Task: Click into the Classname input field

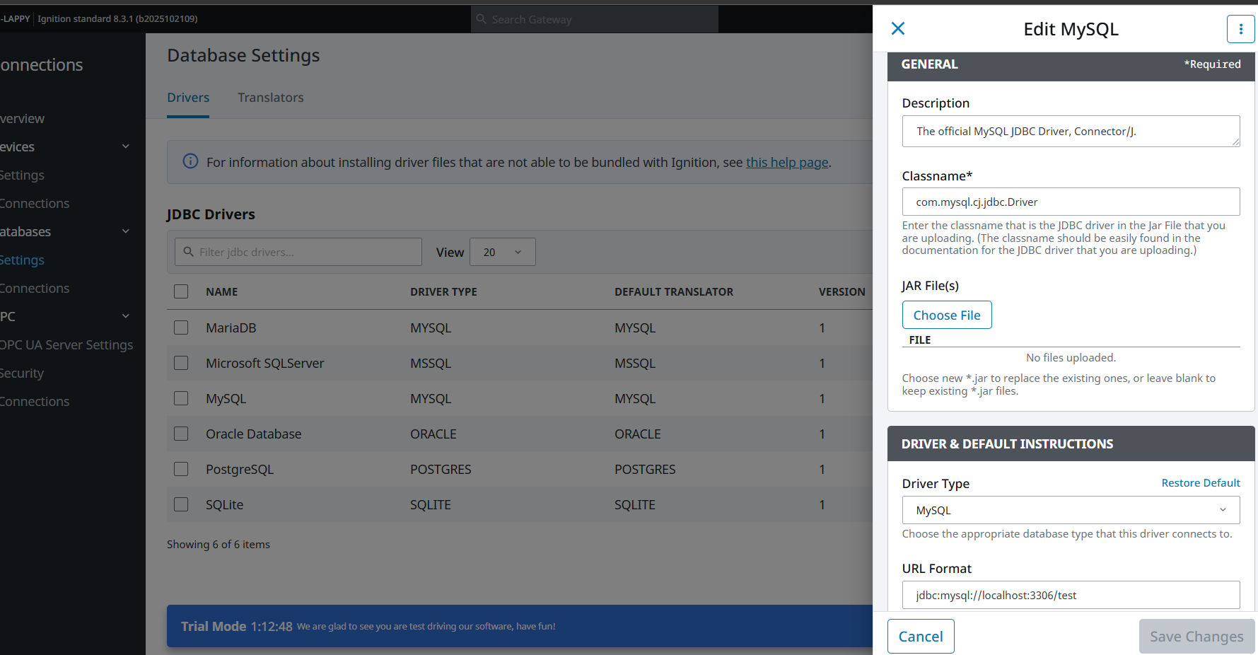Action: [1070, 202]
